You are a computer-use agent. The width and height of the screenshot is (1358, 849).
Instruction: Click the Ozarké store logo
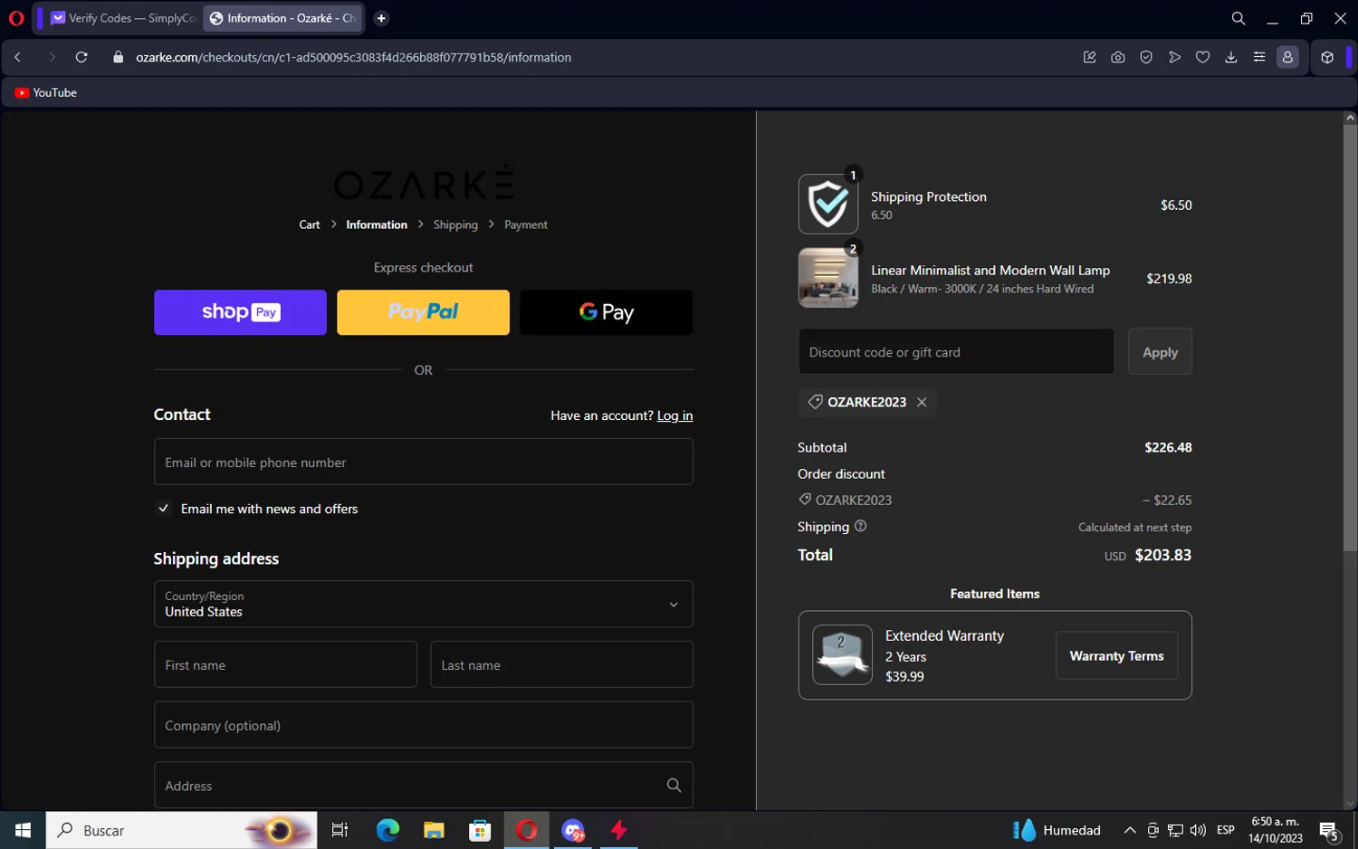pyautogui.click(x=423, y=182)
